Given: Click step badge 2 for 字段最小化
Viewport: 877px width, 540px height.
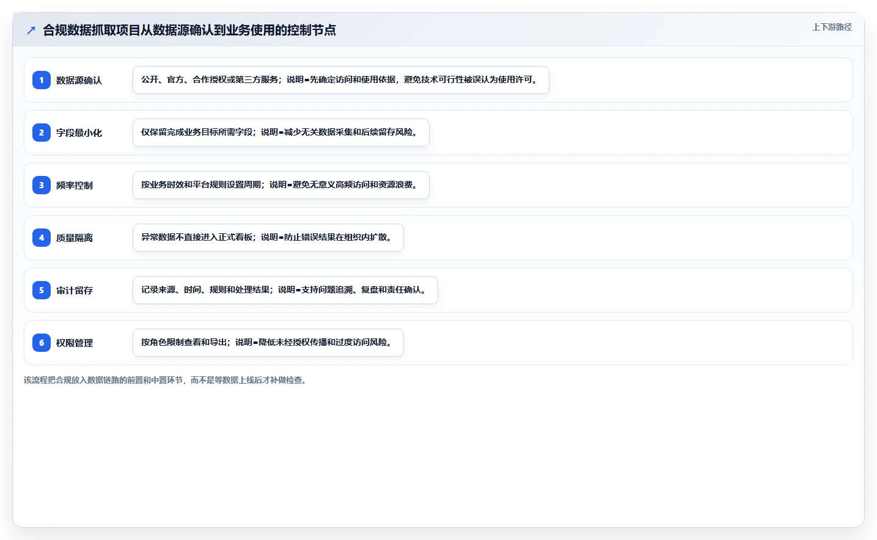Looking at the screenshot, I should click(42, 133).
